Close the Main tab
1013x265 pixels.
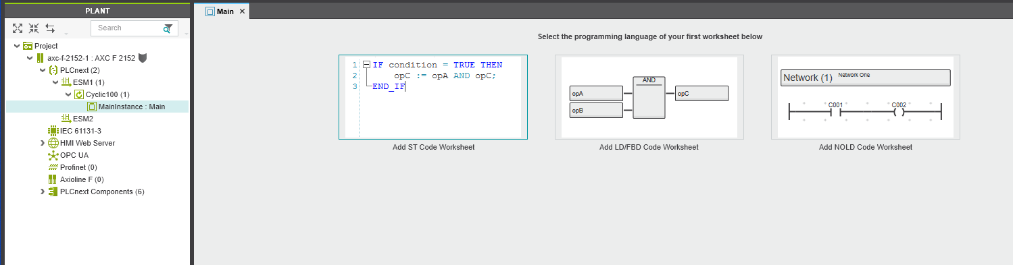(x=243, y=11)
